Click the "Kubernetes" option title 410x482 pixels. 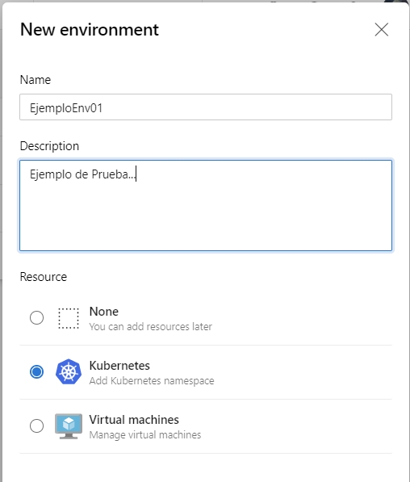(119, 366)
